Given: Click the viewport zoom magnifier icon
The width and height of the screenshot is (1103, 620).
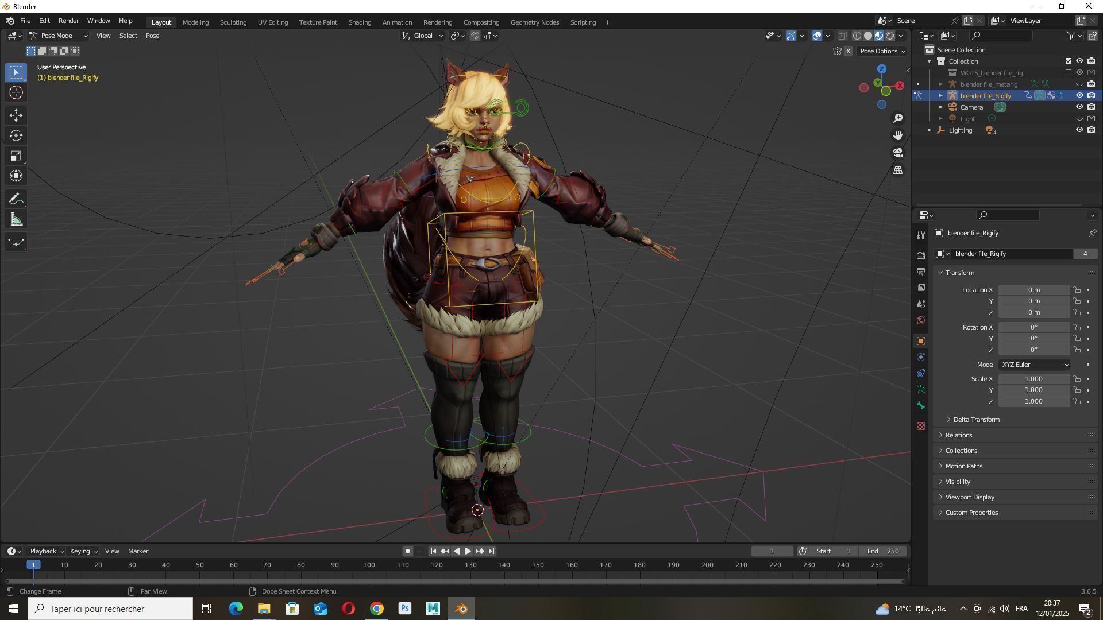Looking at the screenshot, I should [x=898, y=118].
